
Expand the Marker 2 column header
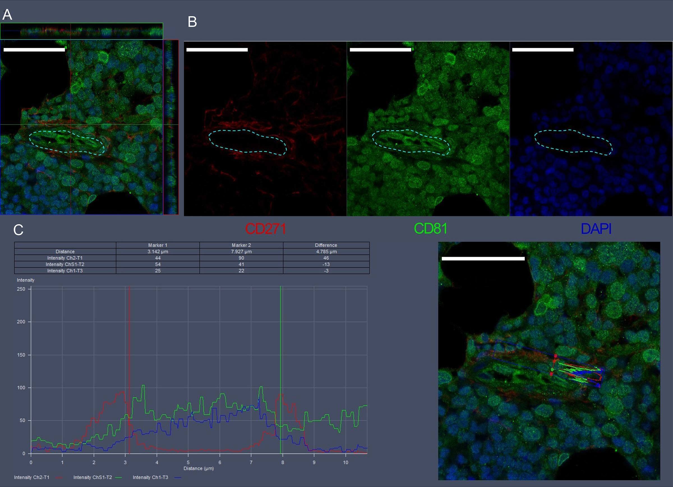(241, 245)
